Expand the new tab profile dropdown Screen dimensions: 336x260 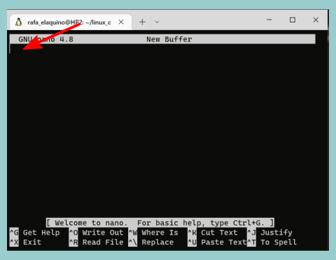point(157,22)
